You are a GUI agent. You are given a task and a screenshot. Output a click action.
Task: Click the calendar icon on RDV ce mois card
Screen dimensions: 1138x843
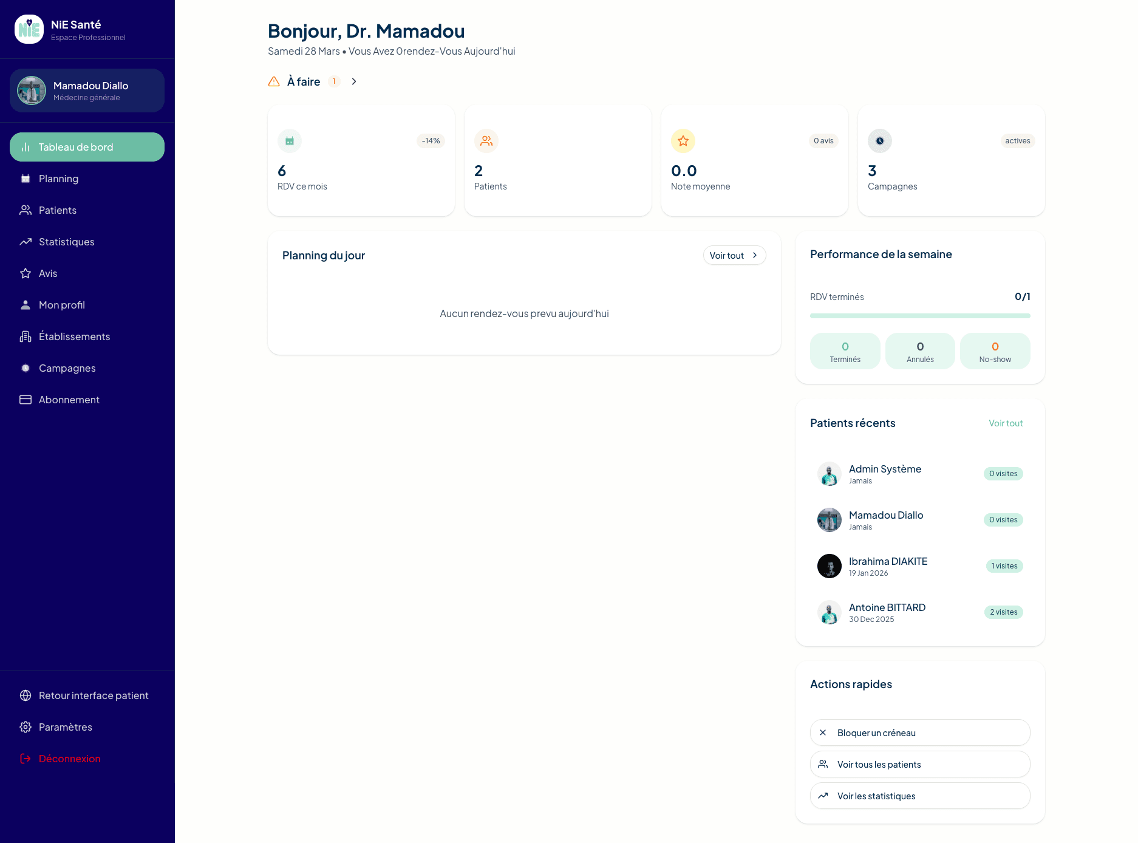coord(290,141)
